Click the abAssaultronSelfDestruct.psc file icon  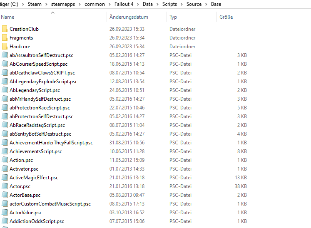5,55
